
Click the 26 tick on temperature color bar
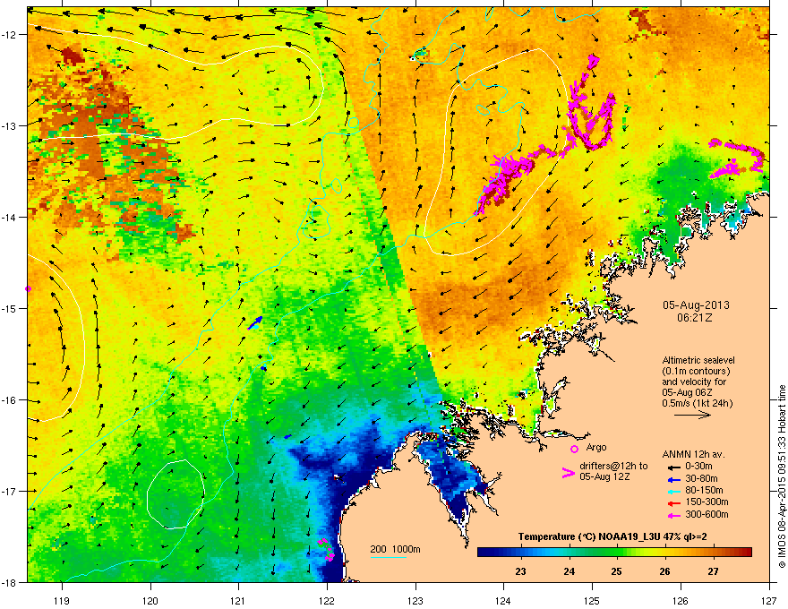pos(664,571)
